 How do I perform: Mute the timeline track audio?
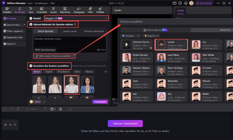click(15, 125)
